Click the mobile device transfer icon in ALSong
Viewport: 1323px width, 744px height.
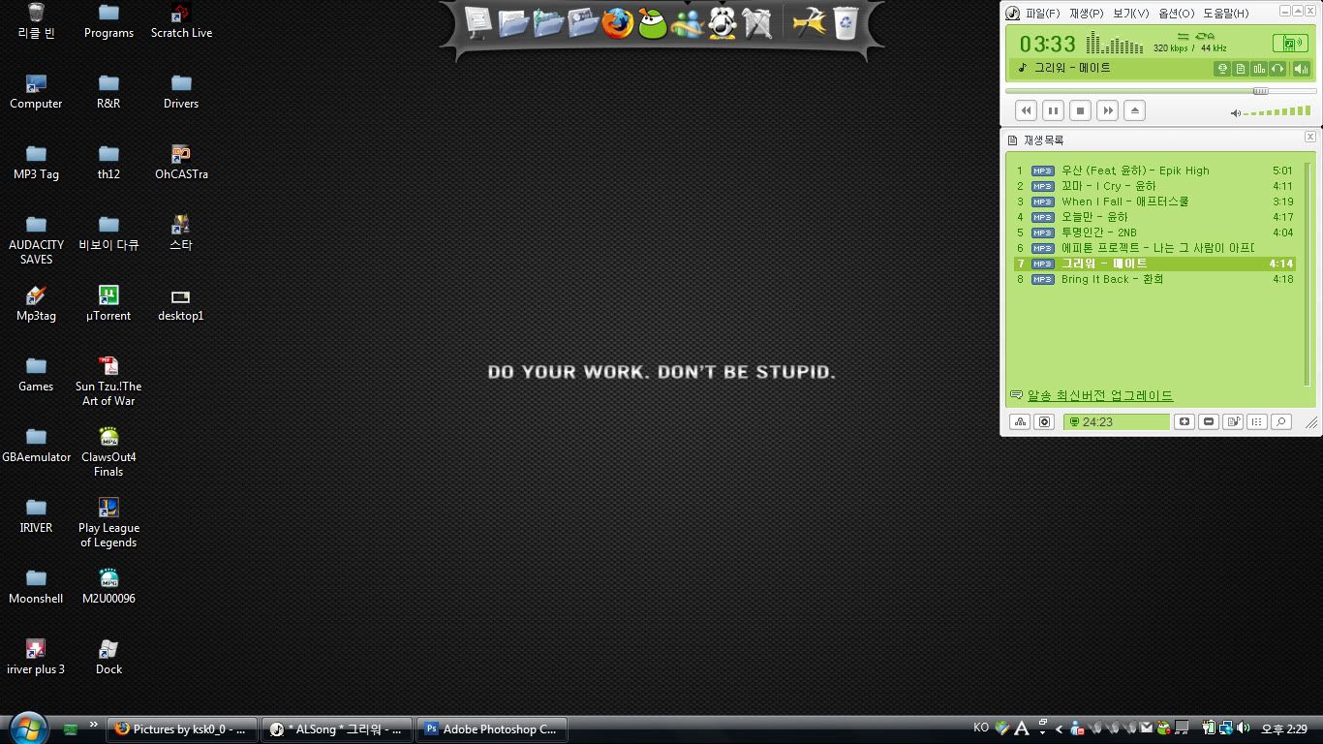pos(1290,44)
